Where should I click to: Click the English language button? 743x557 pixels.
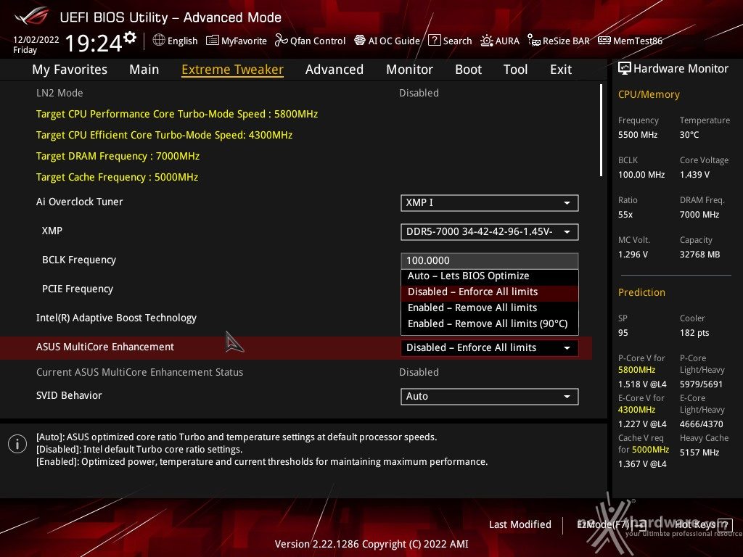(176, 41)
